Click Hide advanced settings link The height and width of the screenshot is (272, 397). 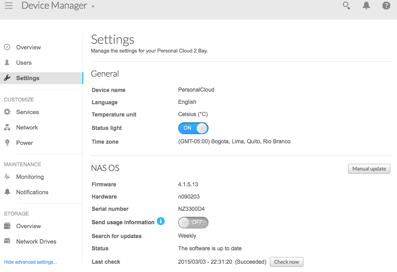click(x=31, y=262)
